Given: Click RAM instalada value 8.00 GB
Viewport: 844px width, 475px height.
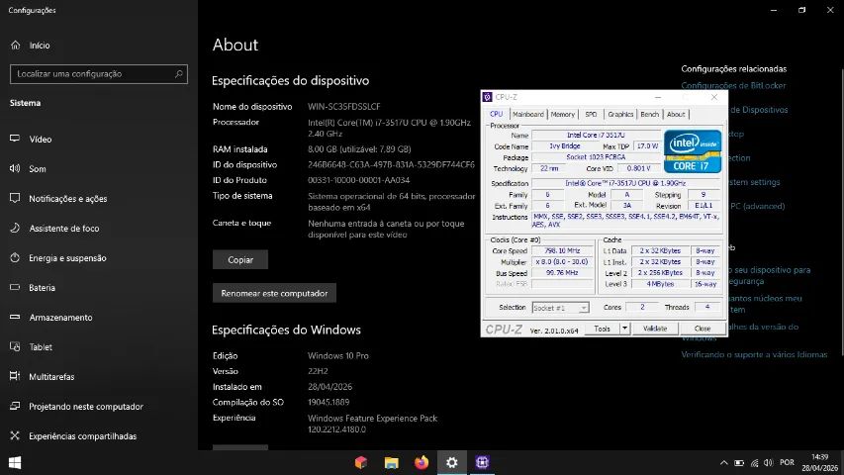Looking at the screenshot, I should (x=359, y=149).
